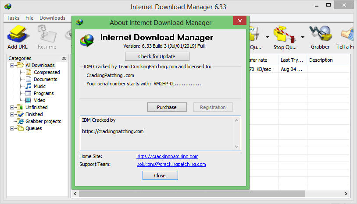Click the text box scroll up arrow
Image resolution: width=357 pixels, height=204 pixels.
click(x=236, y=120)
